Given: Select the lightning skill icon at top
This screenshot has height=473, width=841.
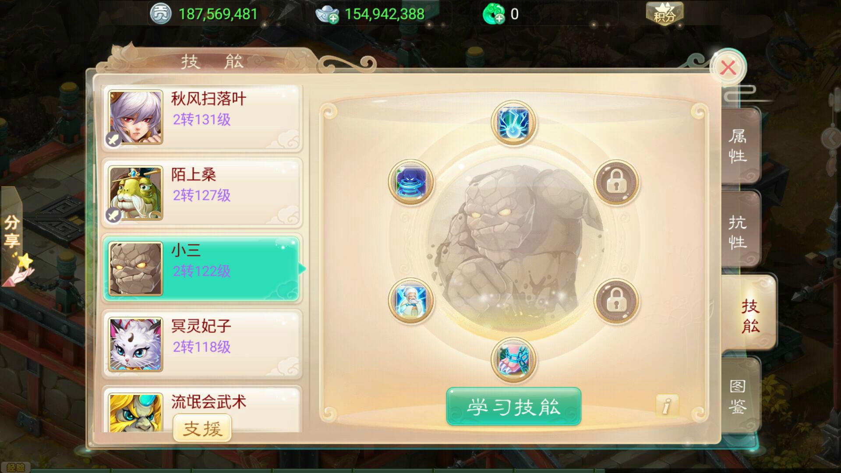Looking at the screenshot, I should click(514, 122).
